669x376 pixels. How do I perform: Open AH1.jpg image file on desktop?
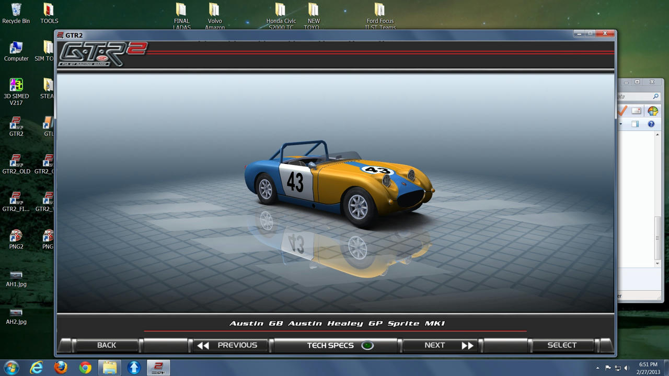pyautogui.click(x=16, y=278)
